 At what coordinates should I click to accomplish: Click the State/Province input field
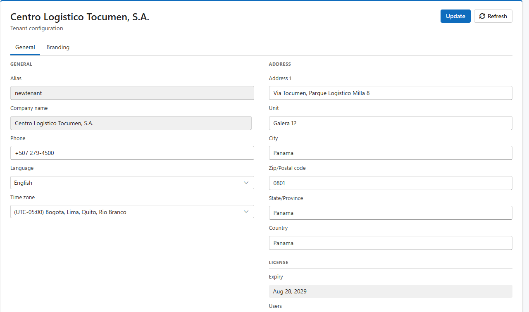coord(391,213)
